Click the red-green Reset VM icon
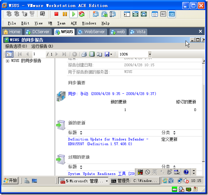 pos(82,14)
